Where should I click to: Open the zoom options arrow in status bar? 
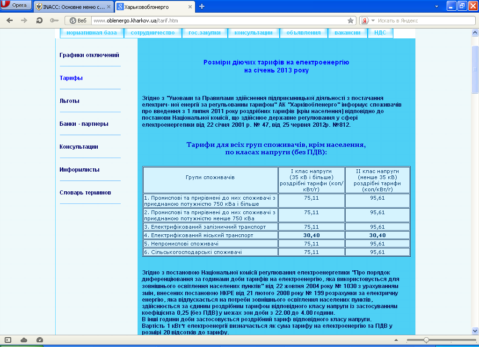tap(396, 340)
